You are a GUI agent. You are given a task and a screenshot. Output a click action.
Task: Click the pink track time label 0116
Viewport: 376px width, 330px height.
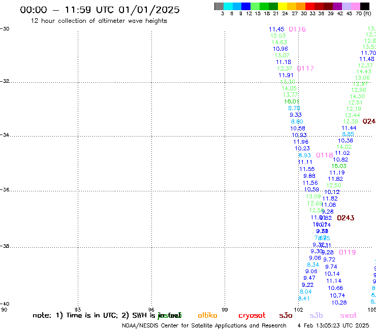(x=297, y=29)
